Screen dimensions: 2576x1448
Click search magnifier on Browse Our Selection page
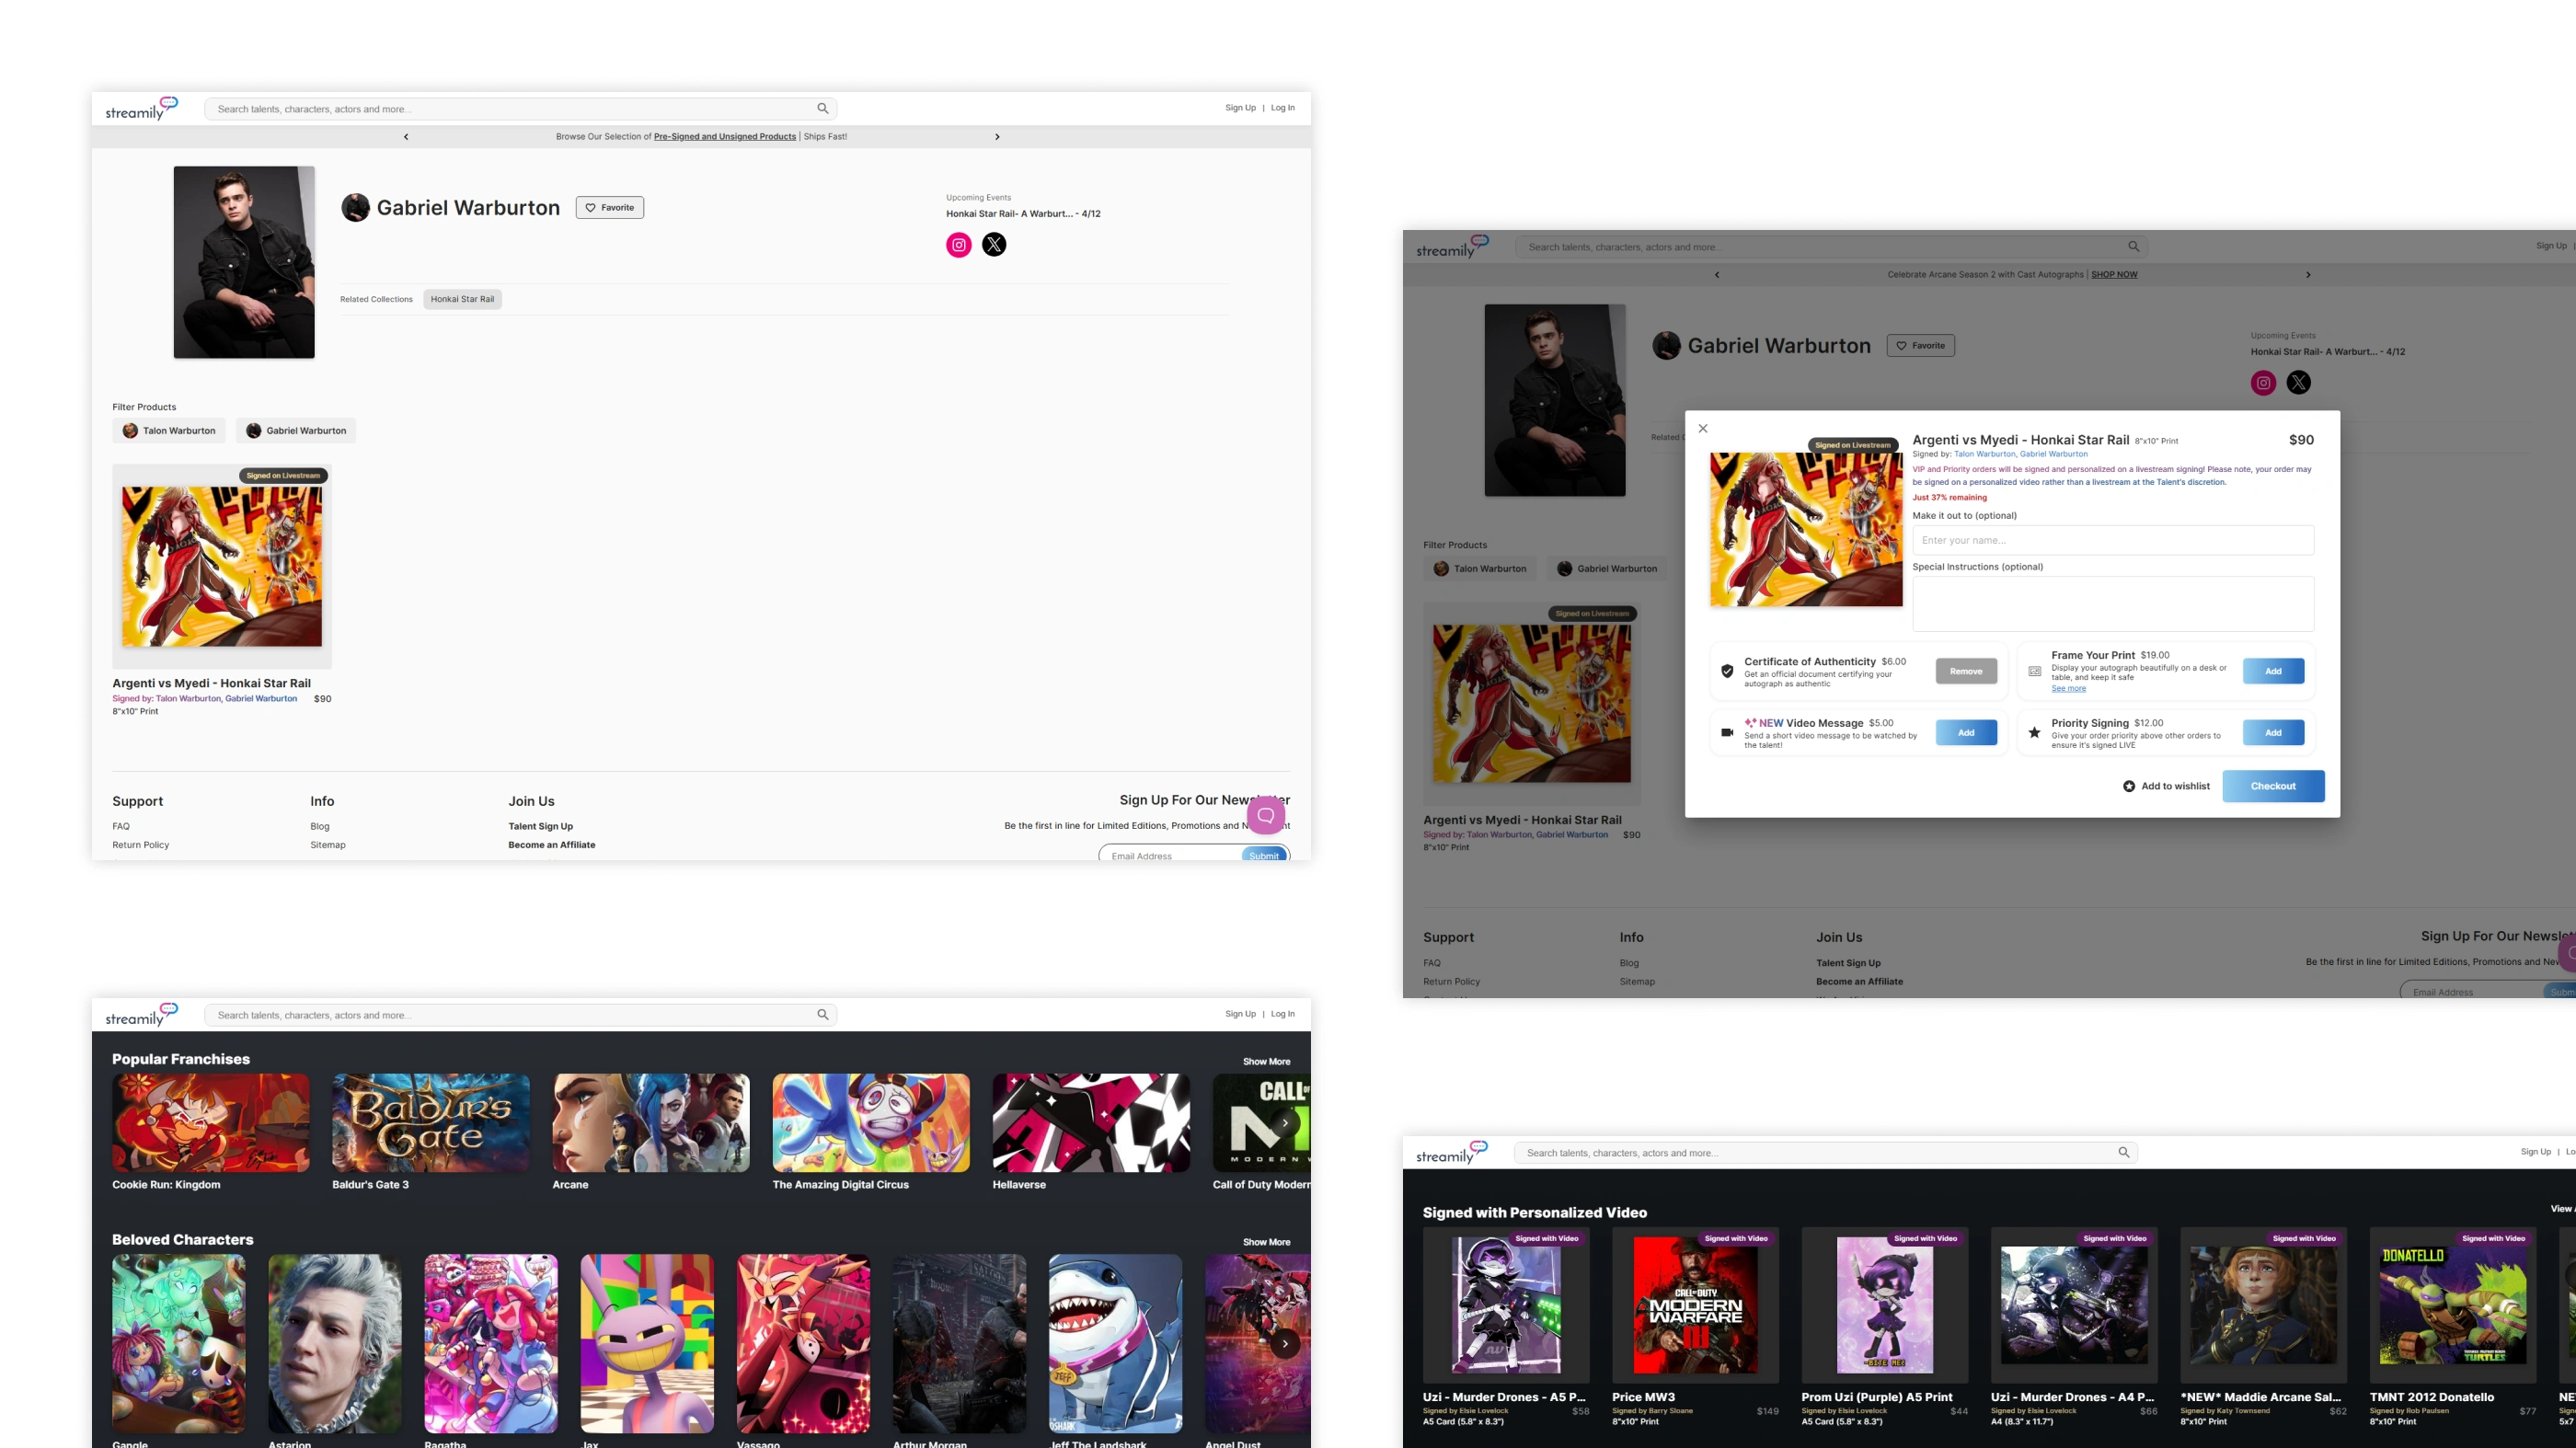tap(822, 109)
